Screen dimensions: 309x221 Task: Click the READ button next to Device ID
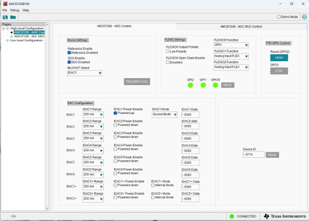click(272, 155)
